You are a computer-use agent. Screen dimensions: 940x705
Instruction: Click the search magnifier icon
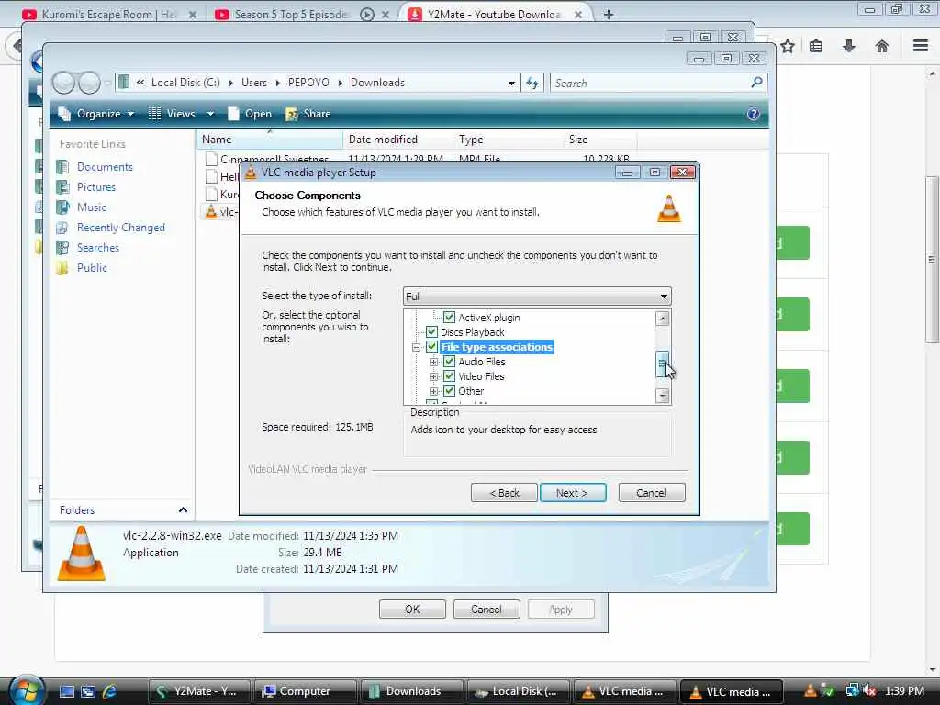(x=757, y=82)
